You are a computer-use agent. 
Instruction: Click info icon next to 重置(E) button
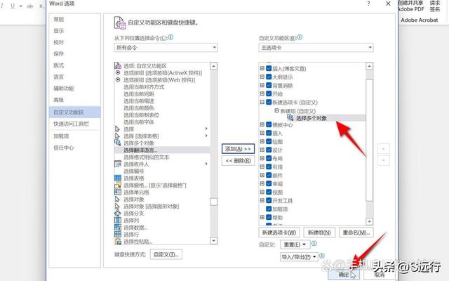tap(314, 244)
